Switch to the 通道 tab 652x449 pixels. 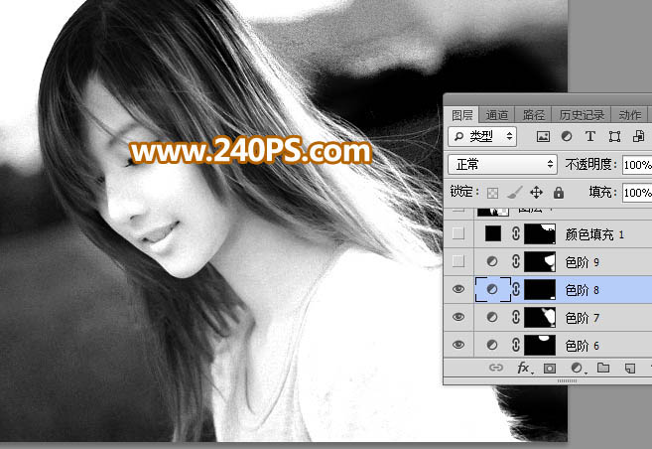pyautogui.click(x=497, y=115)
